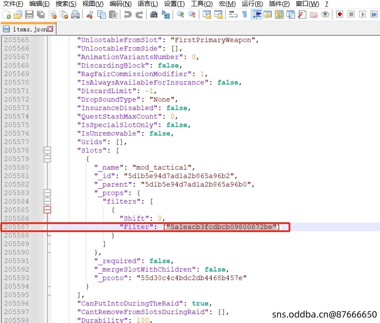
Task: Close the items.json tab
Action: [x=50, y=29]
